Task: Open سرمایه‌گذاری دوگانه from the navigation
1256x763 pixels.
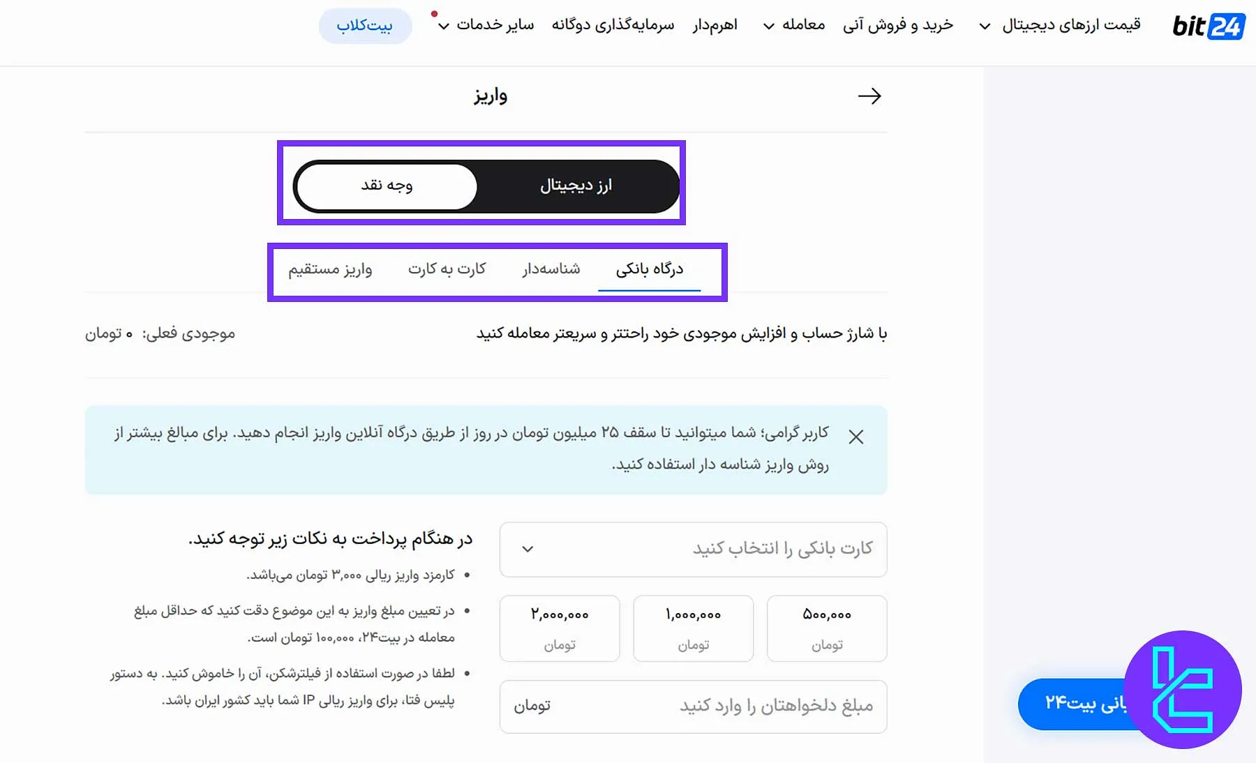Action: tap(613, 25)
